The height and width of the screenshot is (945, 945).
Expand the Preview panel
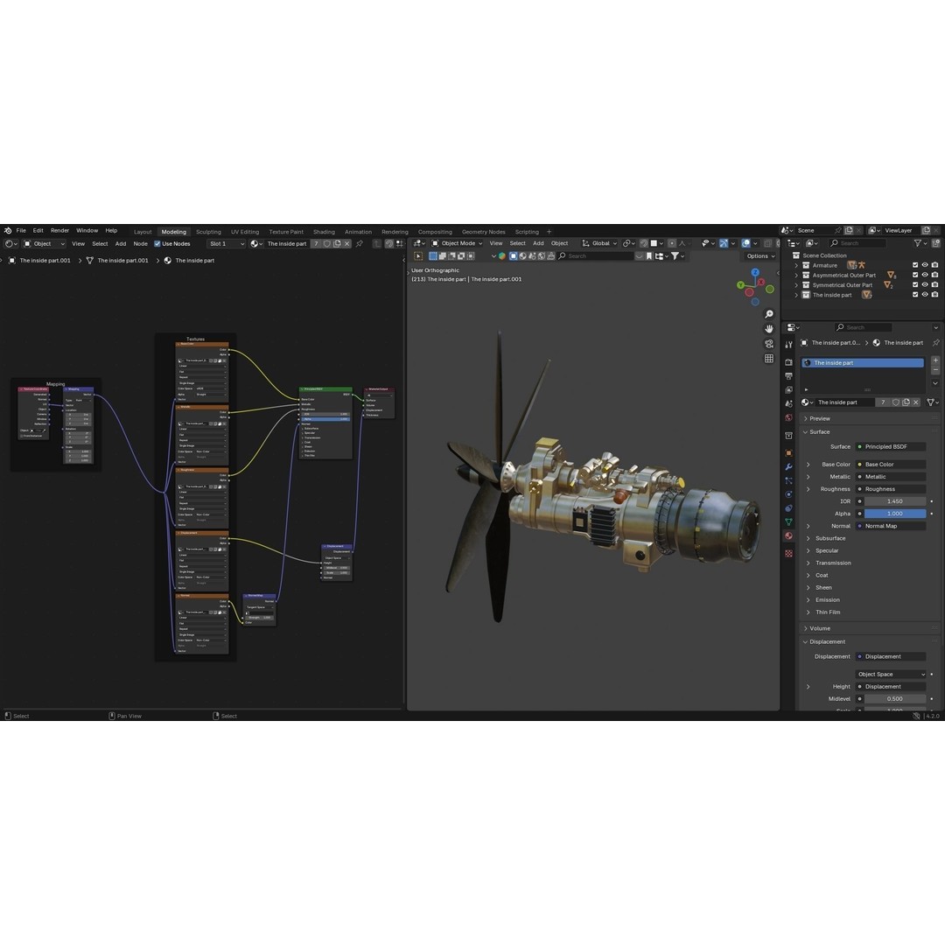tap(820, 418)
